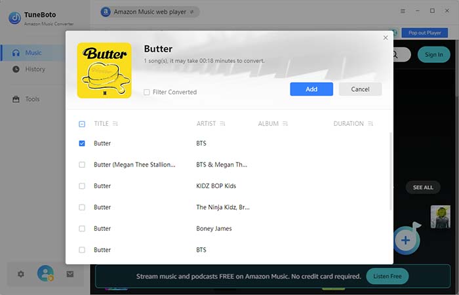The height and width of the screenshot is (295, 459).
Task: Click SEE ALL in web player
Action: click(x=423, y=187)
